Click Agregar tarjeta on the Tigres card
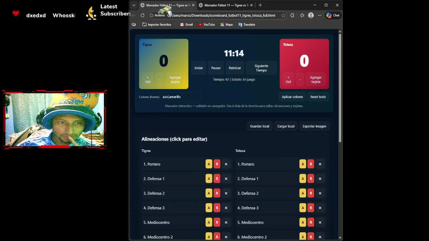Screen dimensions: 429x241 coord(175,79)
